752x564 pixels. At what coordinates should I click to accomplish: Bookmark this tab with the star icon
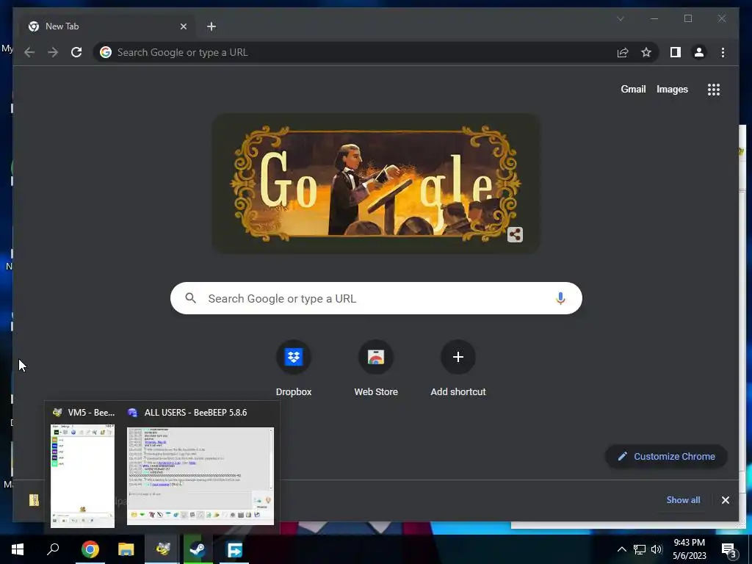point(646,52)
